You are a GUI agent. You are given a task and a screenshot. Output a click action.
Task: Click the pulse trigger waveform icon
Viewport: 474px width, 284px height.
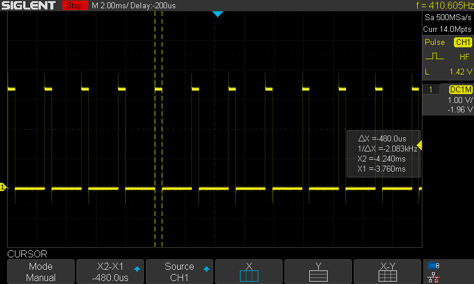click(434, 56)
